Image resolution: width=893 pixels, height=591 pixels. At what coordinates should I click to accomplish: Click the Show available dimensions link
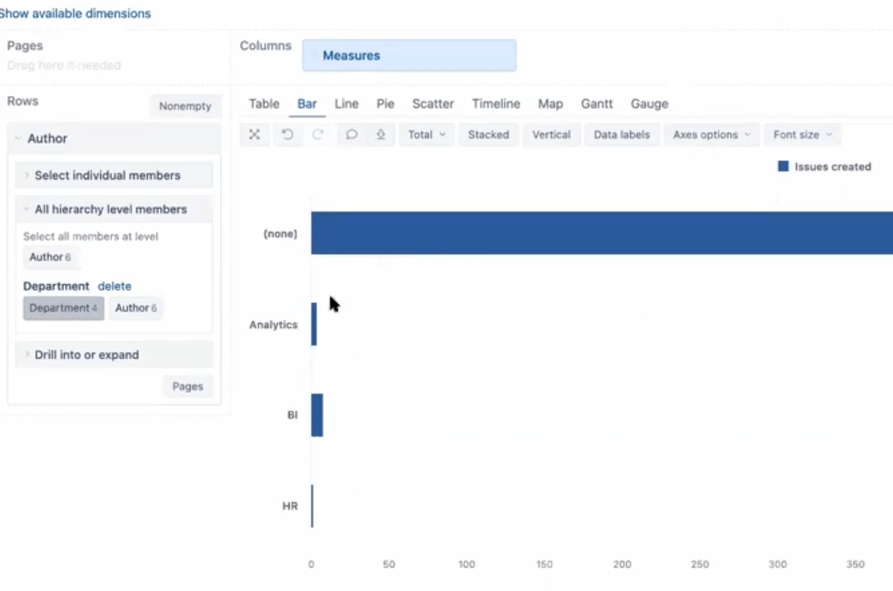tap(75, 13)
